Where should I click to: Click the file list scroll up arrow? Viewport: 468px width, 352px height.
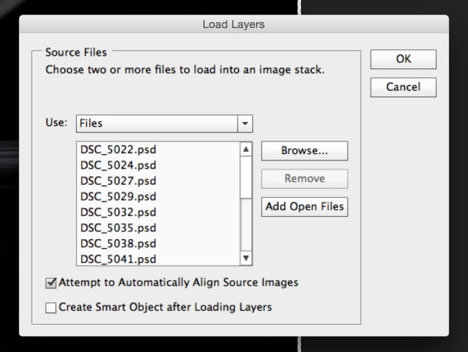click(245, 149)
